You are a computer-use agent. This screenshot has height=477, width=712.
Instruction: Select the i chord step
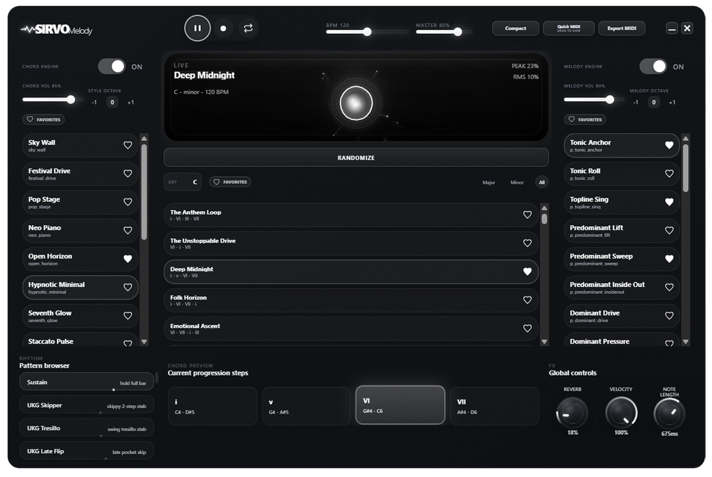(x=212, y=406)
